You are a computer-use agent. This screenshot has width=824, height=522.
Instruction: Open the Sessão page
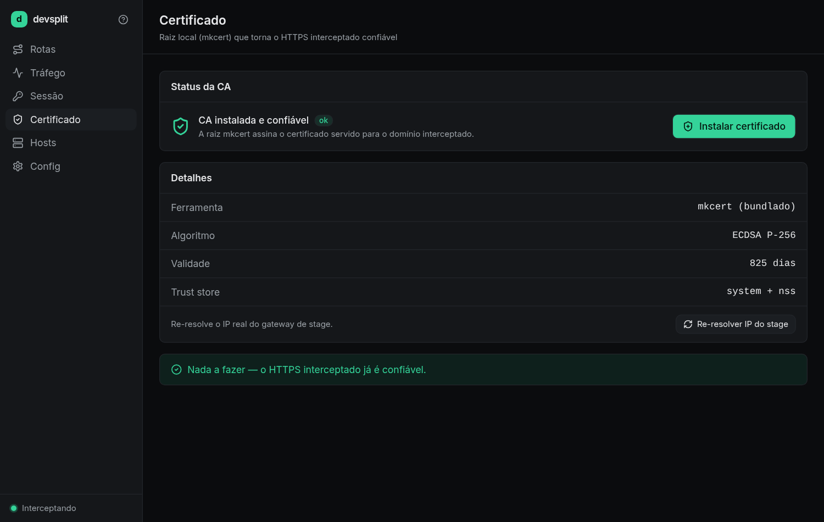[x=71, y=96]
